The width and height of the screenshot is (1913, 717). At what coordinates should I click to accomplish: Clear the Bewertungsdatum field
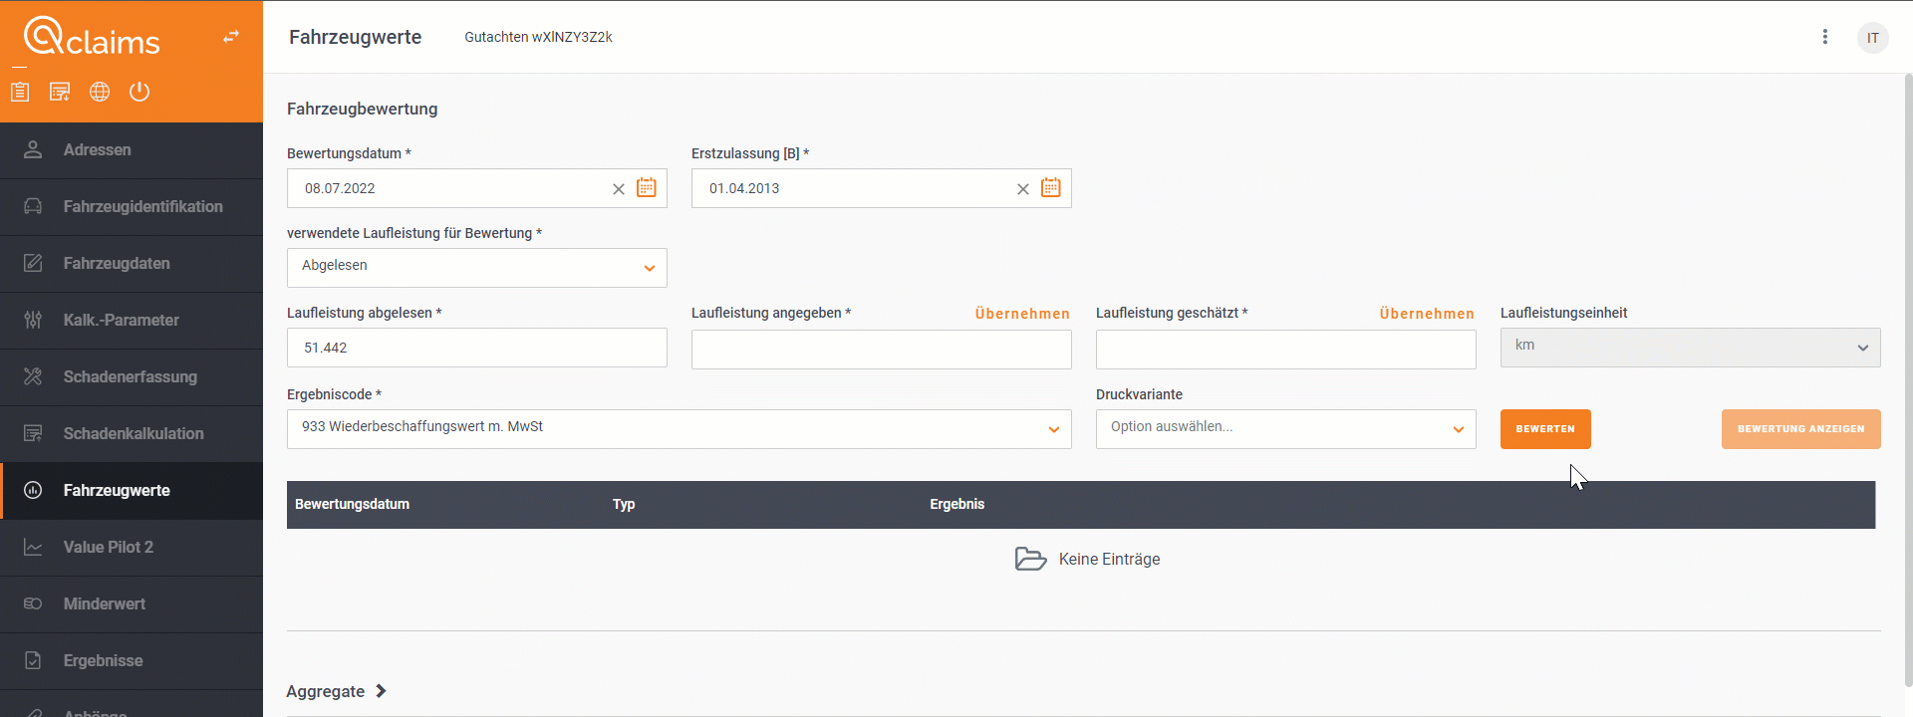tap(619, 189)
